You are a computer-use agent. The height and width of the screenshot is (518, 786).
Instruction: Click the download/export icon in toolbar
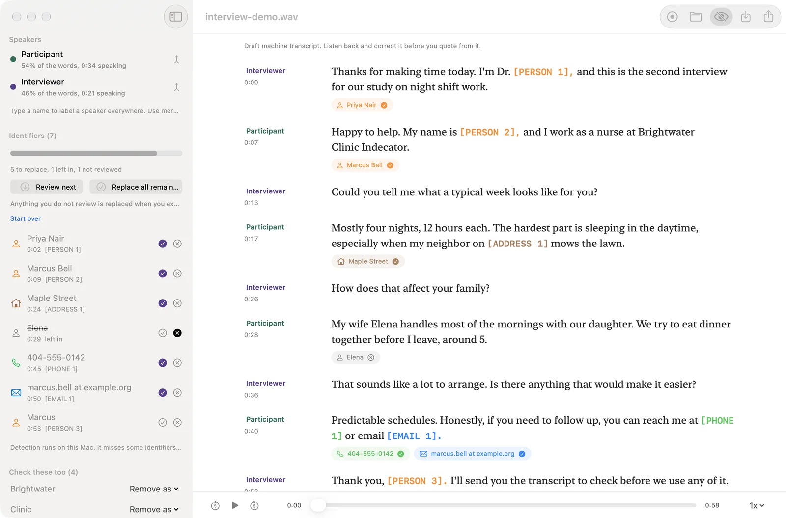coord(746,17)
